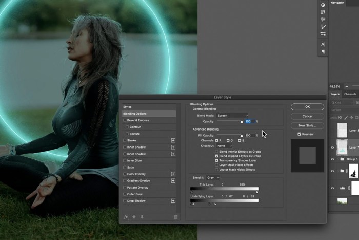
Task: Click This Layer white point slider handle
Action: [257, 192]
